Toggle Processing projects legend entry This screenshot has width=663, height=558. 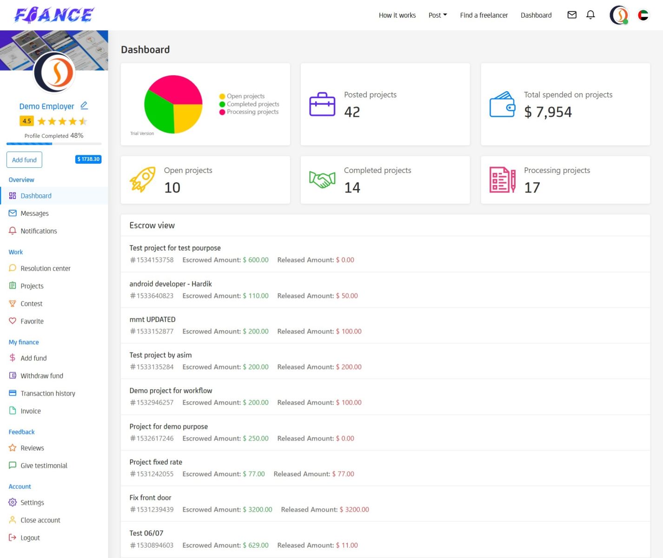point(252,112)
